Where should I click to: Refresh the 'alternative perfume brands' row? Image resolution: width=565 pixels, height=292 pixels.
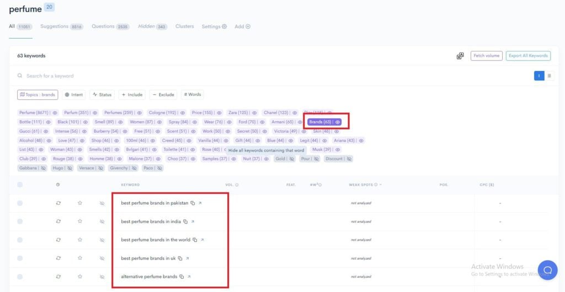(x=58, y=277)
